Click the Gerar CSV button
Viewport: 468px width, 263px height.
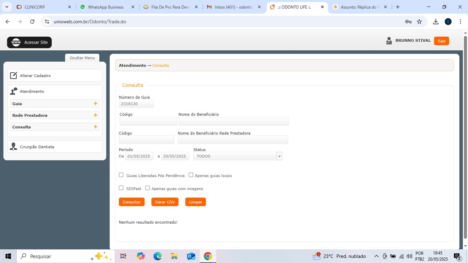click(165, 202)
